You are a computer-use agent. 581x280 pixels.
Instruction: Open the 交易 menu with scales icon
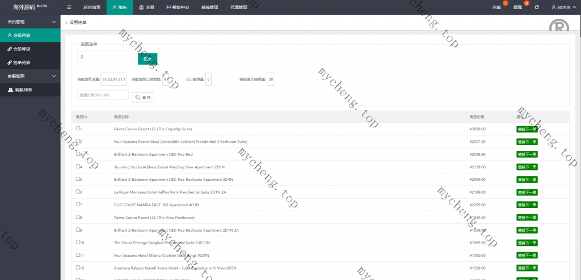[146, 7]
